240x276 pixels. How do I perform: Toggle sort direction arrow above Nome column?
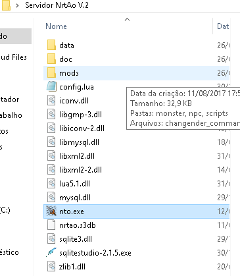(127, 20)
